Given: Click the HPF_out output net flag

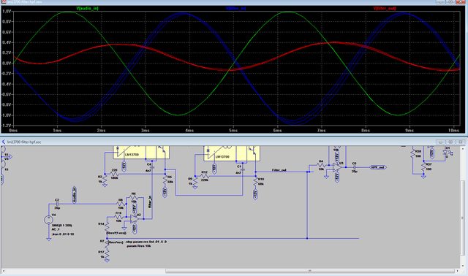Looking at the screenshot, I should (378, 167).
